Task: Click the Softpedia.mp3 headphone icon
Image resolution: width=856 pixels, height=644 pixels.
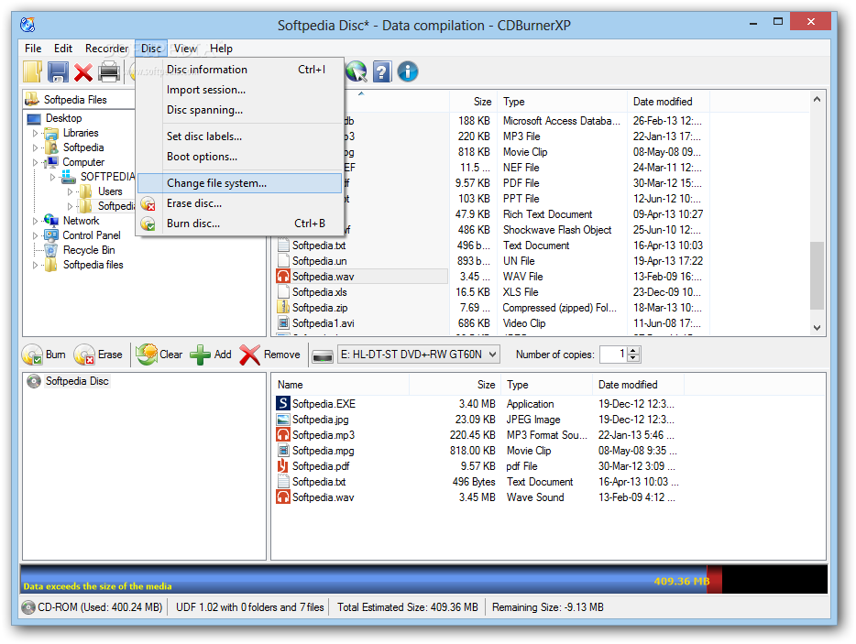Action: tap(283, 434)
